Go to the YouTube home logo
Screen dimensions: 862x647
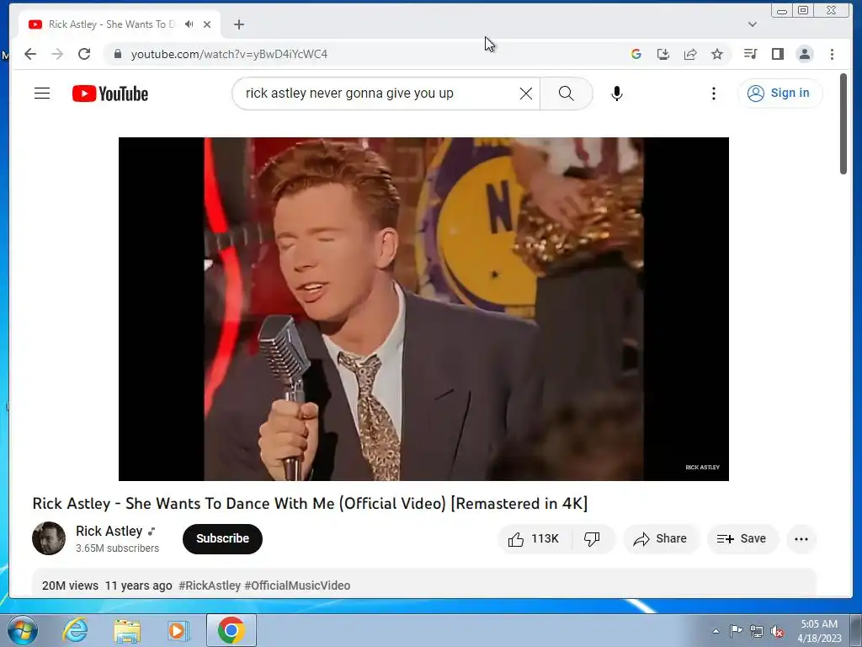coord(110,94)
